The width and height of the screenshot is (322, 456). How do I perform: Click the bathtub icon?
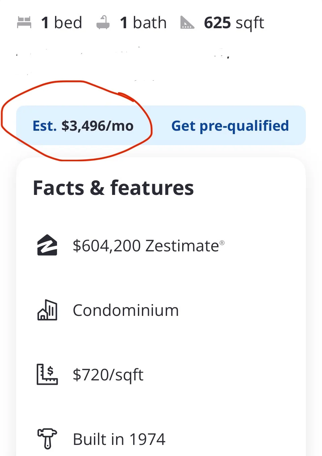[103, 23]
